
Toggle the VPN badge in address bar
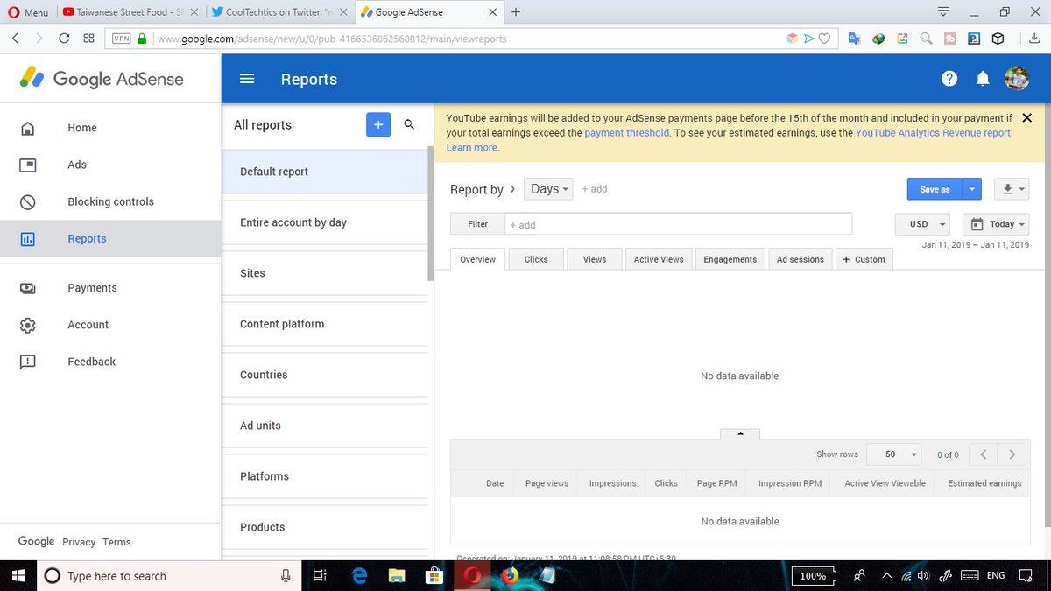click(x=120, y=39)
